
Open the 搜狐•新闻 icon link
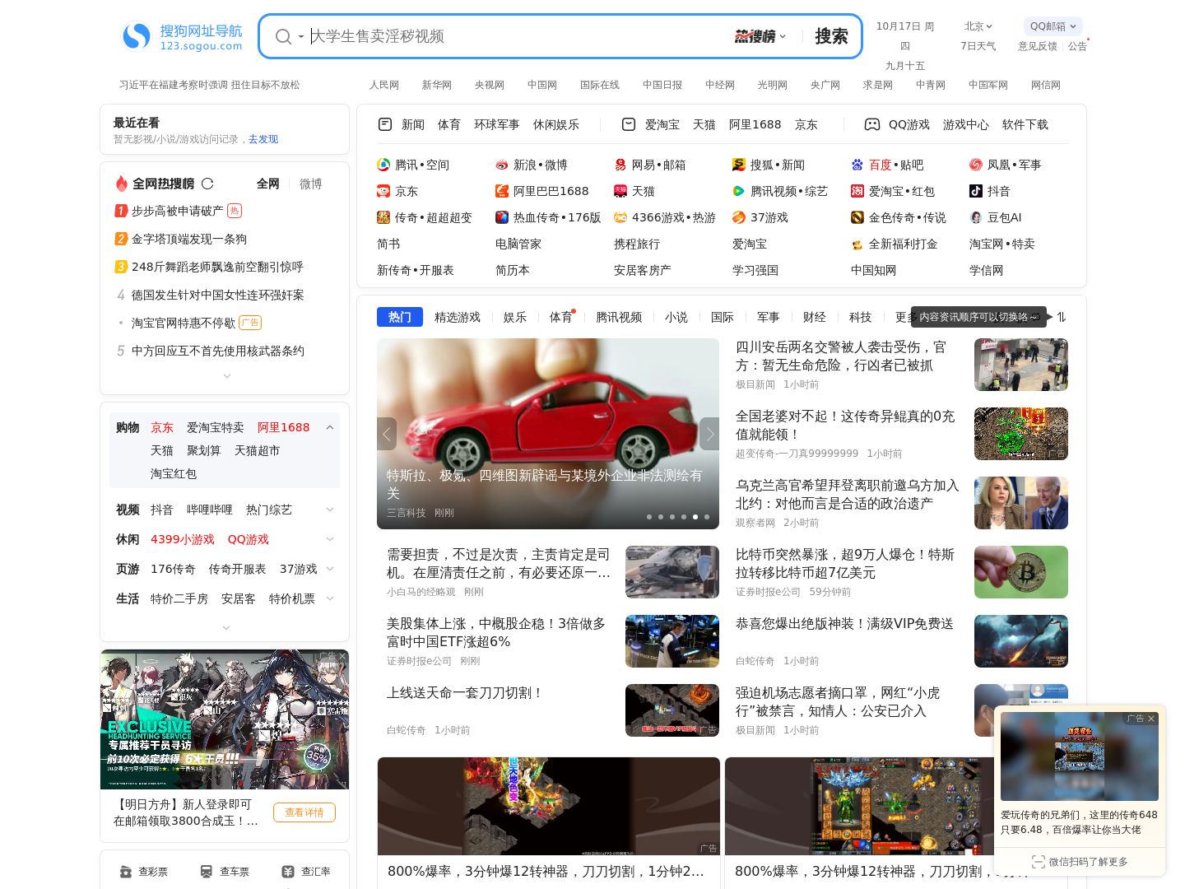click(739, 165)
